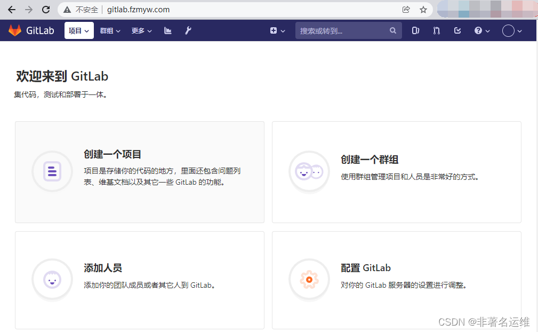Open the 群组 dropdown menu
Screen dimensions: 538x332
click(110, 30)
